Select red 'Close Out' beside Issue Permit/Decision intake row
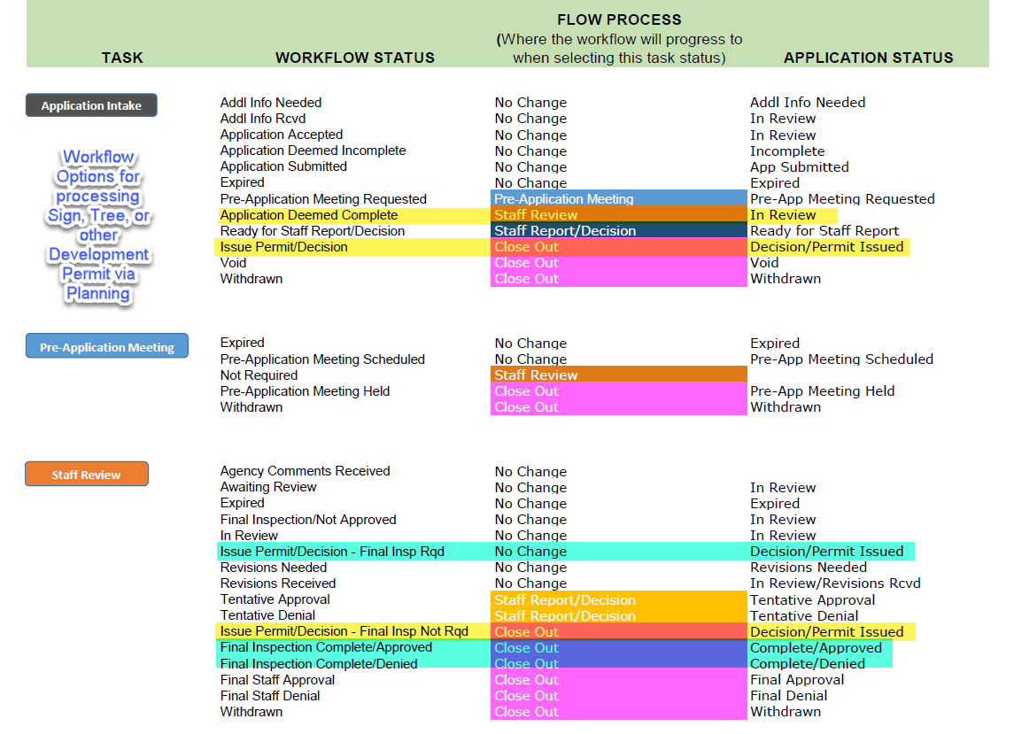 pyautogui.click(x=619, y=247)
